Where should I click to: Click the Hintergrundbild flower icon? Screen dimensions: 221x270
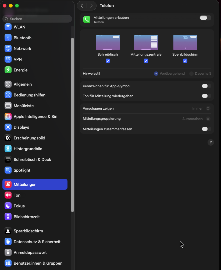(8, 149)
